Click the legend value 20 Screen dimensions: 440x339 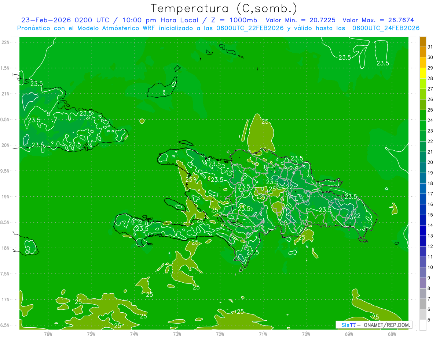(x=430, y=162)
